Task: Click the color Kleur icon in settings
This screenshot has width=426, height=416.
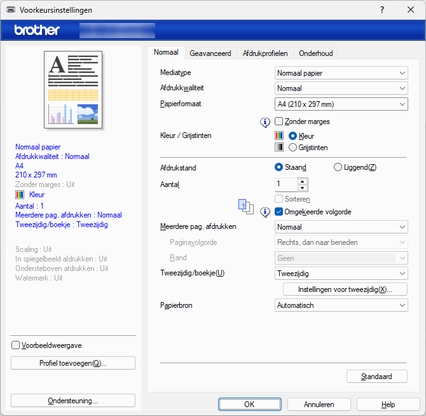Action: (x=278, y=135)
